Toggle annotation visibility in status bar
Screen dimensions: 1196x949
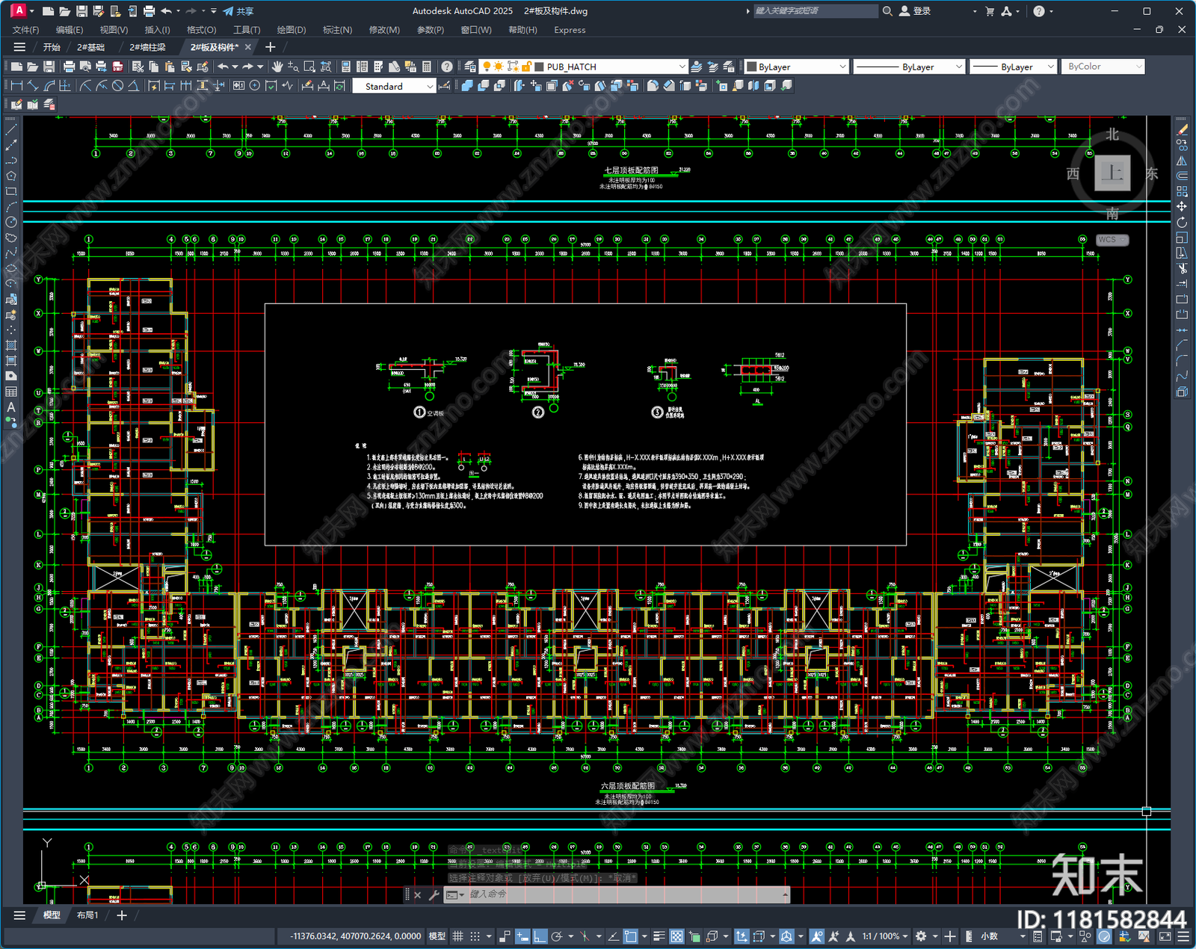(x=816, y=936)
